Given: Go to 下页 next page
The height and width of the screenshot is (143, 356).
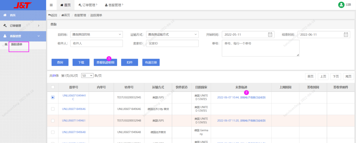Looking at the screenshot, I should pos(336,76).
